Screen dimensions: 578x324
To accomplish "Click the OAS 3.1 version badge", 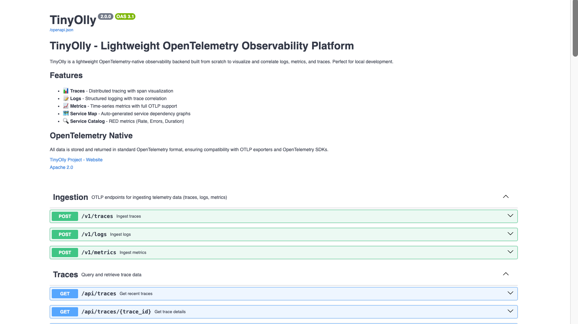I will pos(125,16).
